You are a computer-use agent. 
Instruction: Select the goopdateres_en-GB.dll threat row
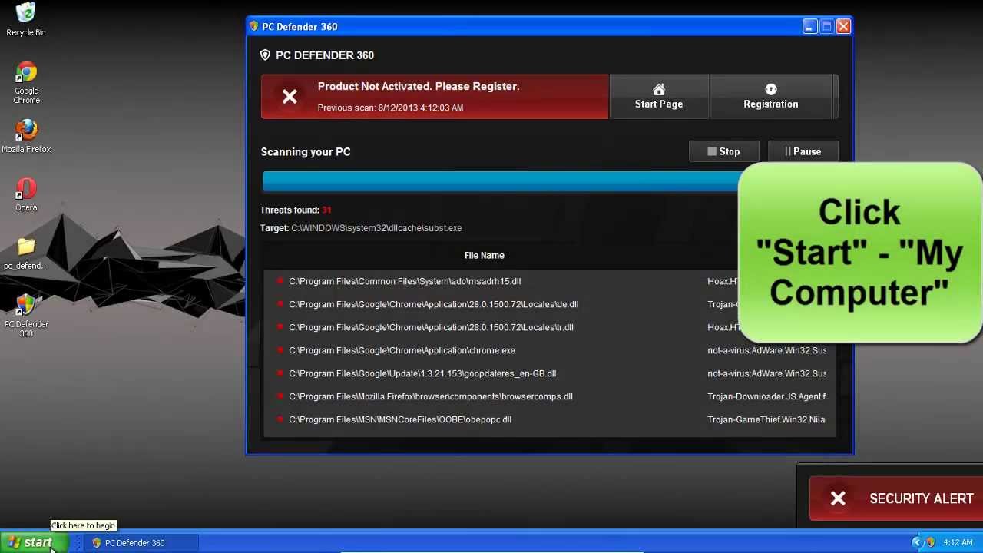click(549, 373)
